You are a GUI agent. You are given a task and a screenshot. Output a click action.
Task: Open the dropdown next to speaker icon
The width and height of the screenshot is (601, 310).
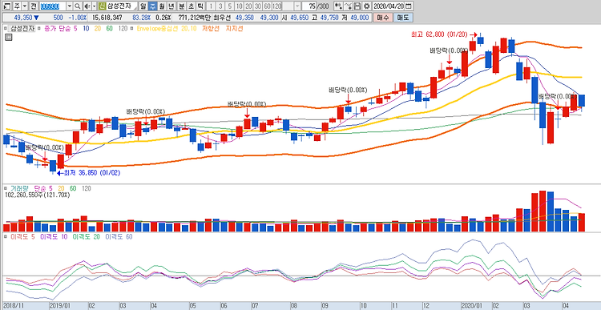[x=94, y=6]
